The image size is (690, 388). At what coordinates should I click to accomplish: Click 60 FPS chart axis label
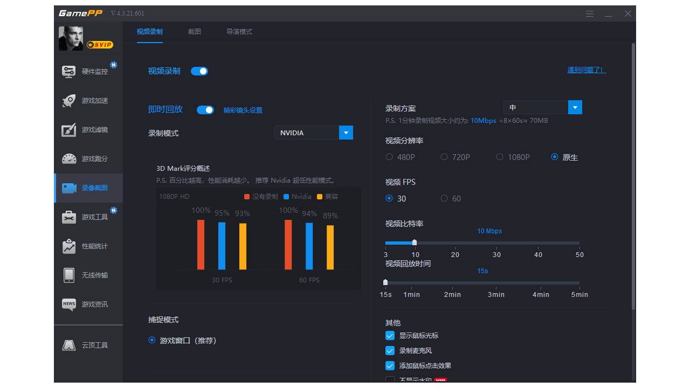(x=309, y=280)
